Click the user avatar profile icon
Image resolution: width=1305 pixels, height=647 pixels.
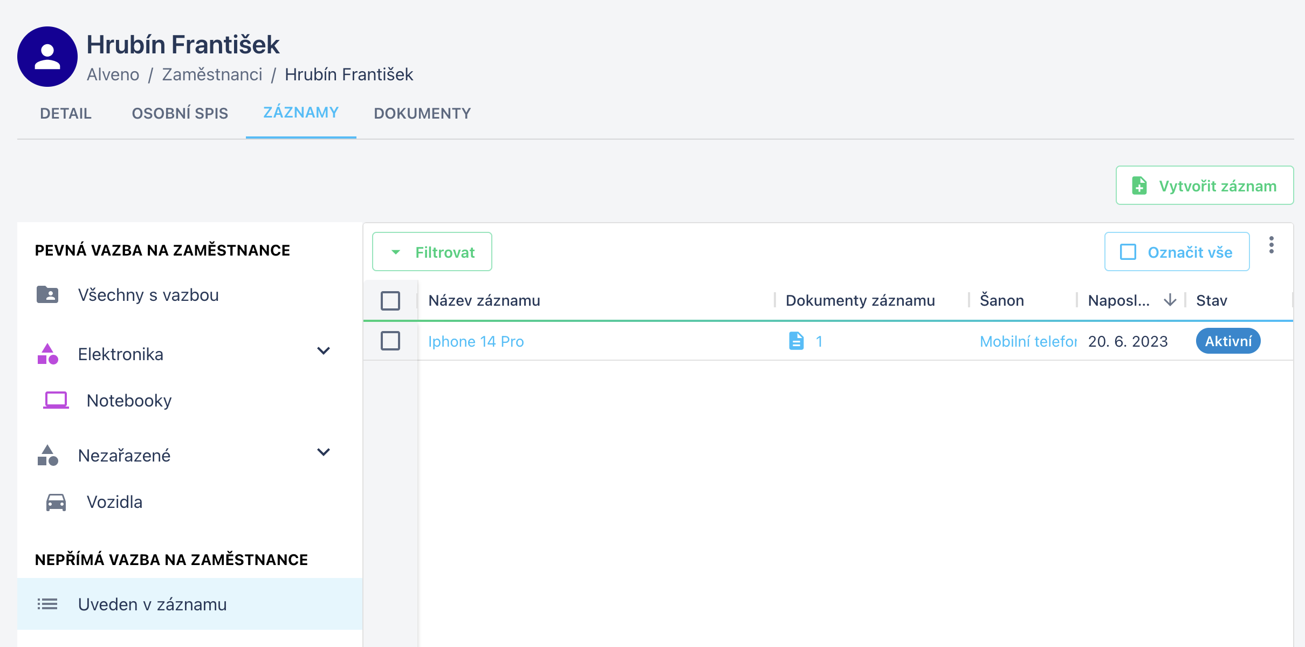coord(47,57)
